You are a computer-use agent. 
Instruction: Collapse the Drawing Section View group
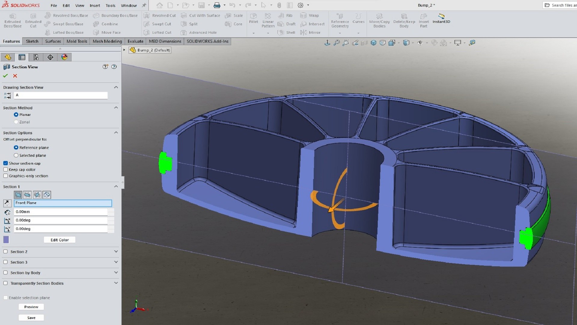116,87
